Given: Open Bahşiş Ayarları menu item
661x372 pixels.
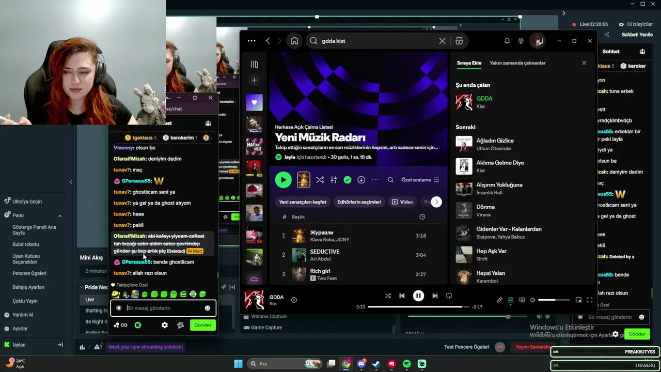Looking at the screenshot, I should [x=28, y=287].
